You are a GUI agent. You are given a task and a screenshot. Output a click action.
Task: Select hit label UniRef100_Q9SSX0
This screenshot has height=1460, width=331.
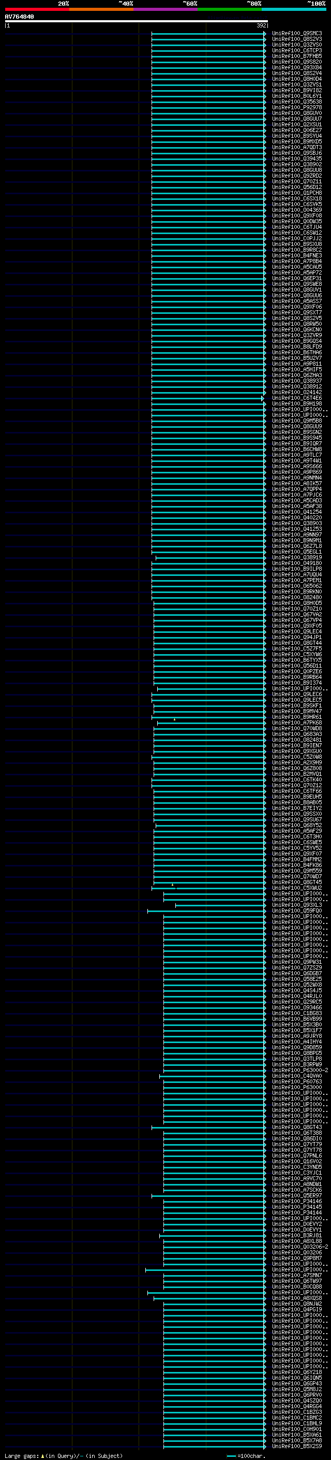coord(296,814)
